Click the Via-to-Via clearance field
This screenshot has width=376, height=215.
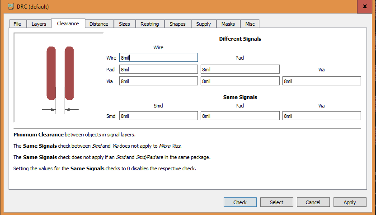[321, 81]
